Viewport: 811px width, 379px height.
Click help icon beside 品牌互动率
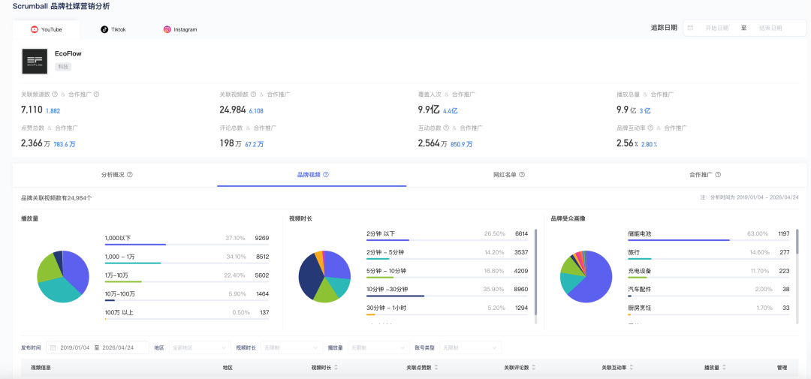[650, 128]
